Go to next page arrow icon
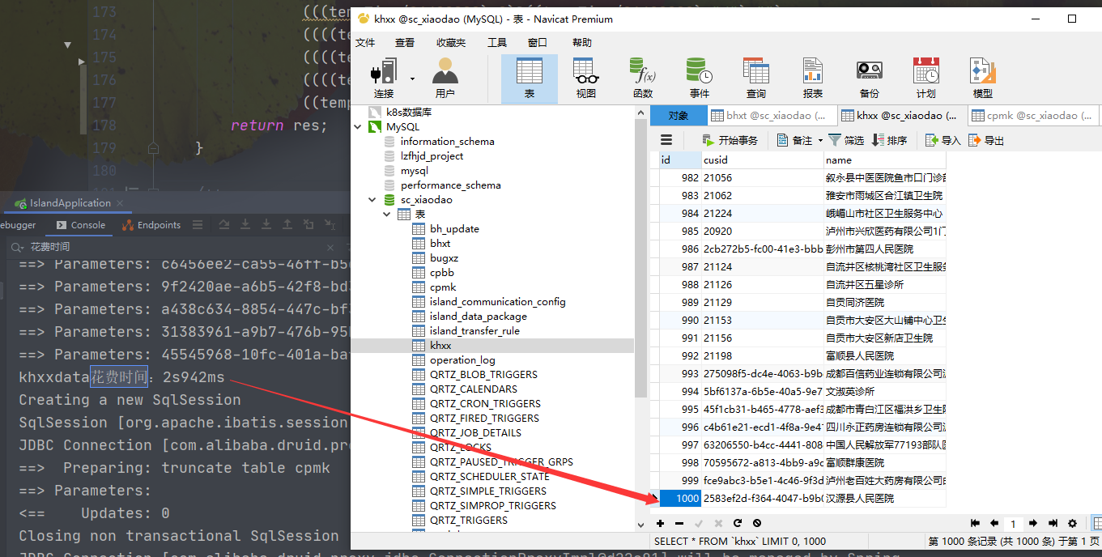The height and width of the screenshot is (557, 1102). pyautogui.click(x=1033, y=524)
